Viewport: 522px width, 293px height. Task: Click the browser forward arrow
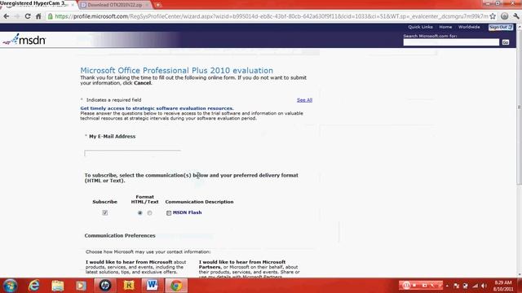[16, 16]
